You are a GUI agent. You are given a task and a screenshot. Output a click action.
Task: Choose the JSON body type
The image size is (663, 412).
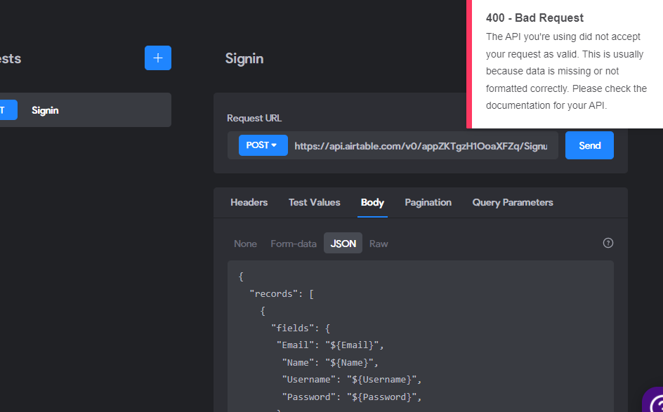click(343, 244)
